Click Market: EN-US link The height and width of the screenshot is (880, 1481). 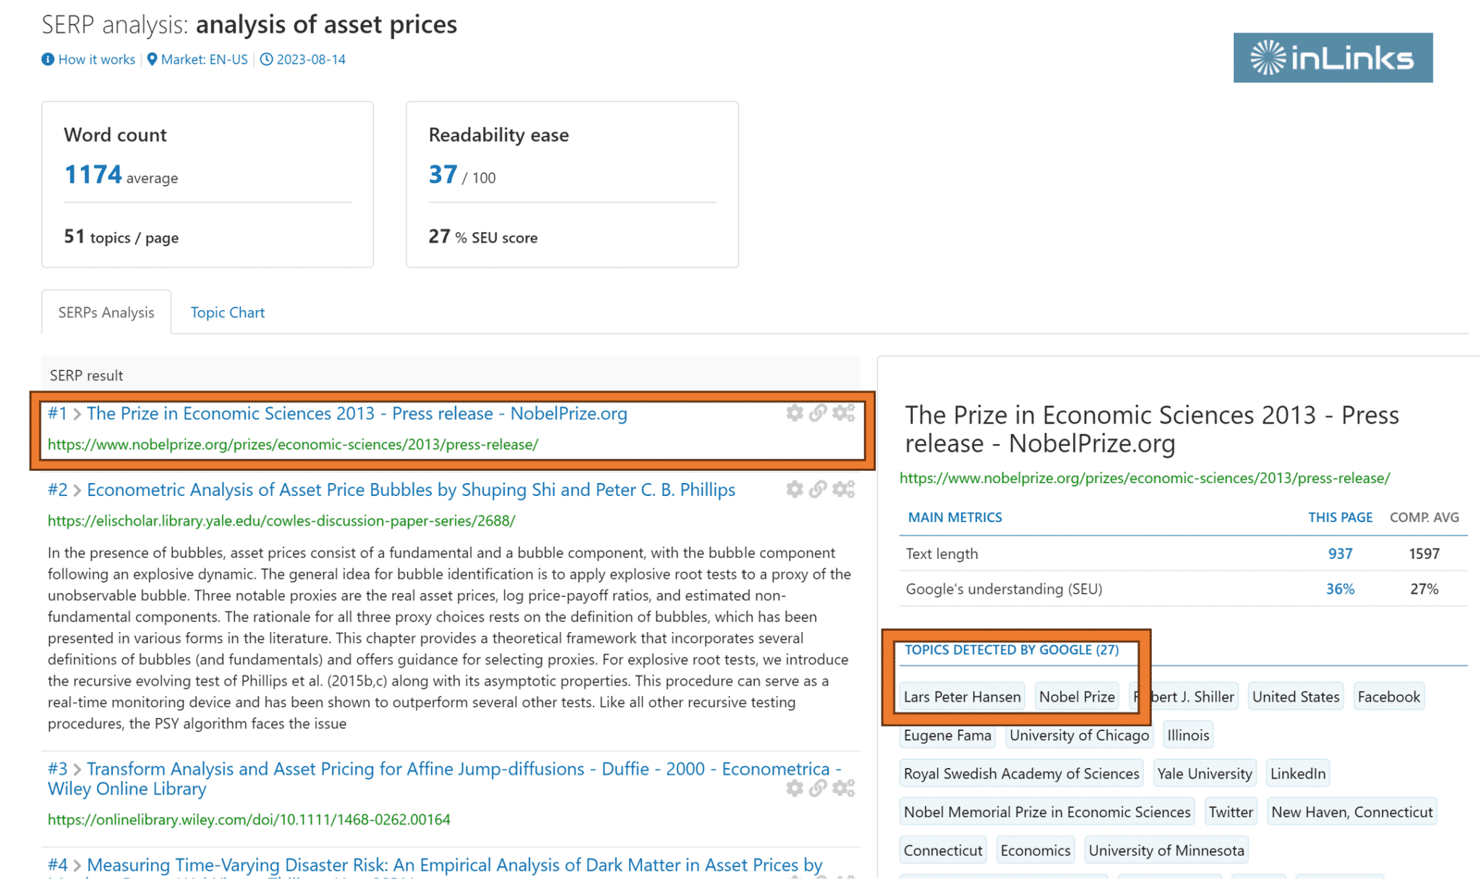pos(205,59)
